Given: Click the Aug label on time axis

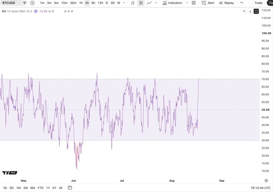Looking at the screenshot, I should [172, 180].
